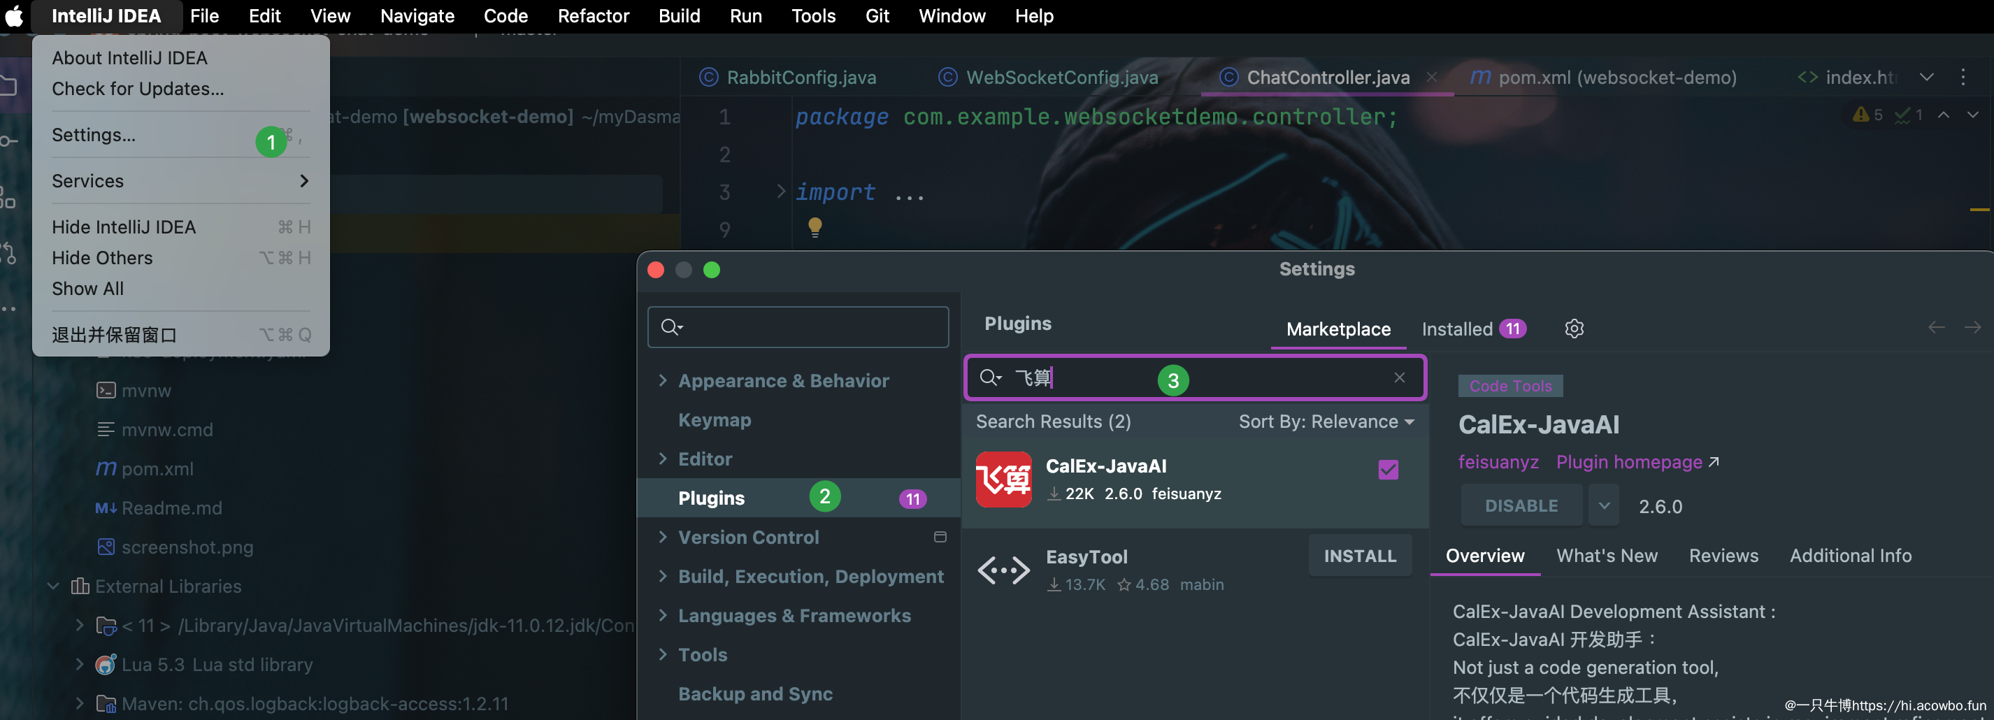The width and height of the screenshot is (1994, 720).
Task: Jump to next highlighted error arrow
Action: tap(1972, 115)
